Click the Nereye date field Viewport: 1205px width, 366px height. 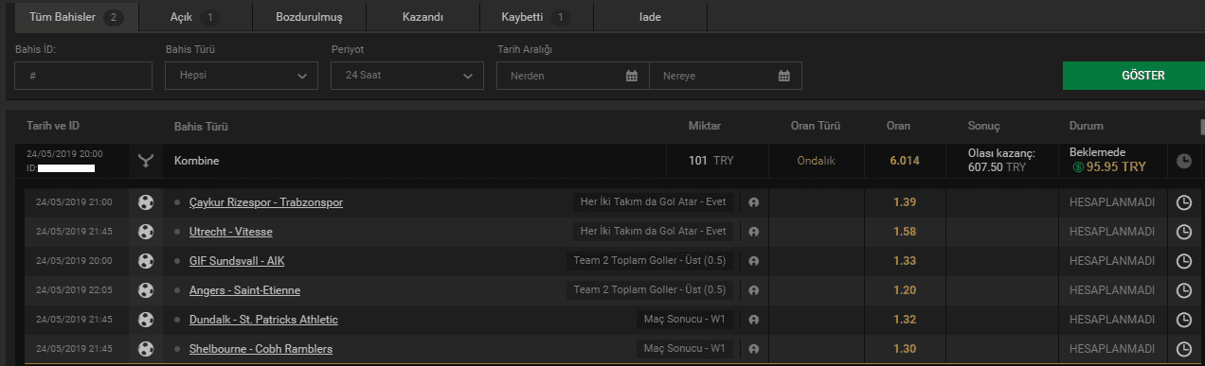click(726, 76)
